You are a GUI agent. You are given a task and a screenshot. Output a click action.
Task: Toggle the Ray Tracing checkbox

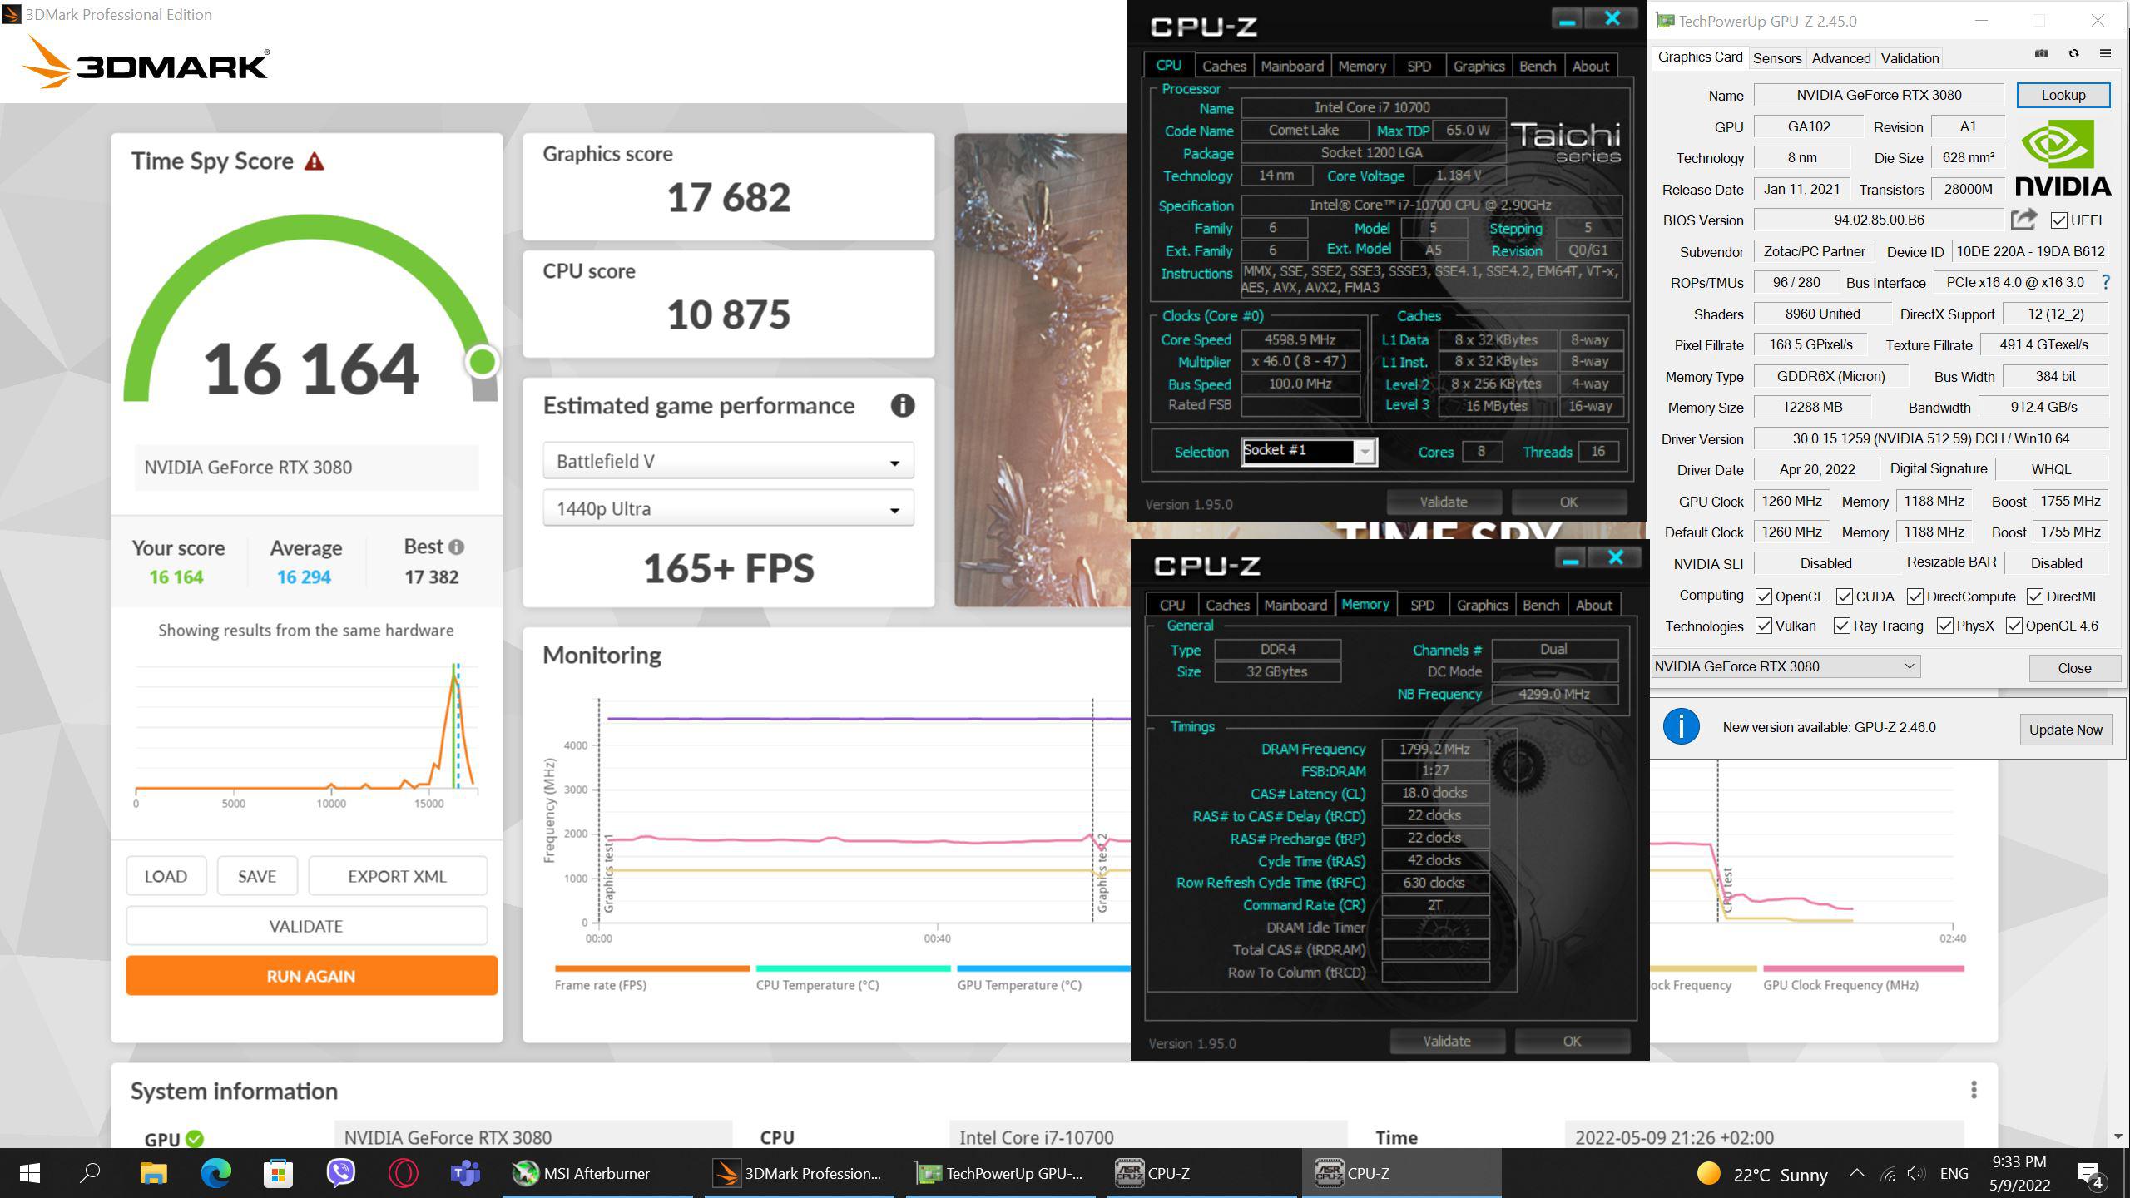1841,626
